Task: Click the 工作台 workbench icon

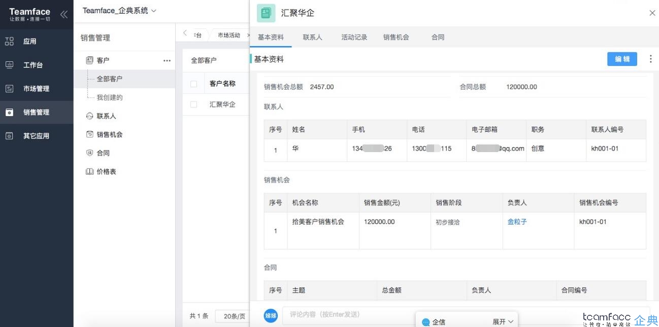Action: (9, 65)
